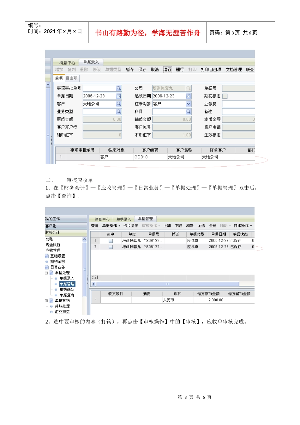300x425 pixels.
Task: Switch to the 自由项 sub-tab
Action: click(x=72, y=78)
